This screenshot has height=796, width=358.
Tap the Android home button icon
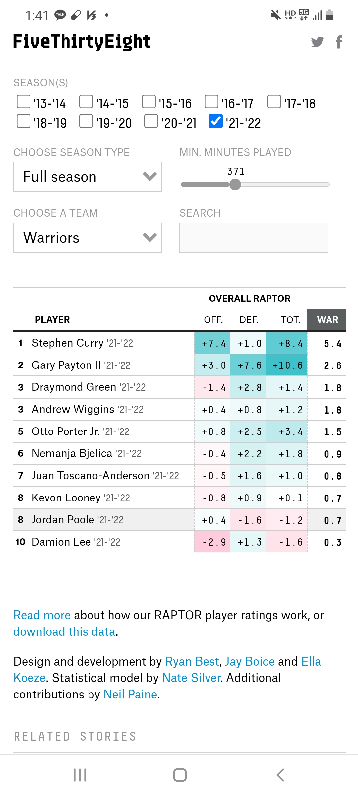(x=180, y=775)
